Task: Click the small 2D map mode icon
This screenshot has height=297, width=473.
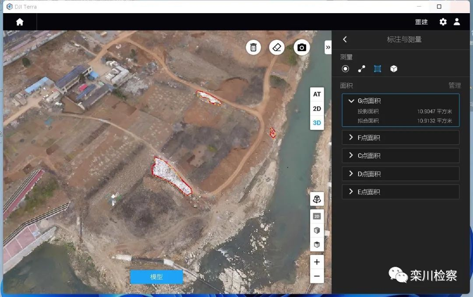Action: click(x=317, y=216)
